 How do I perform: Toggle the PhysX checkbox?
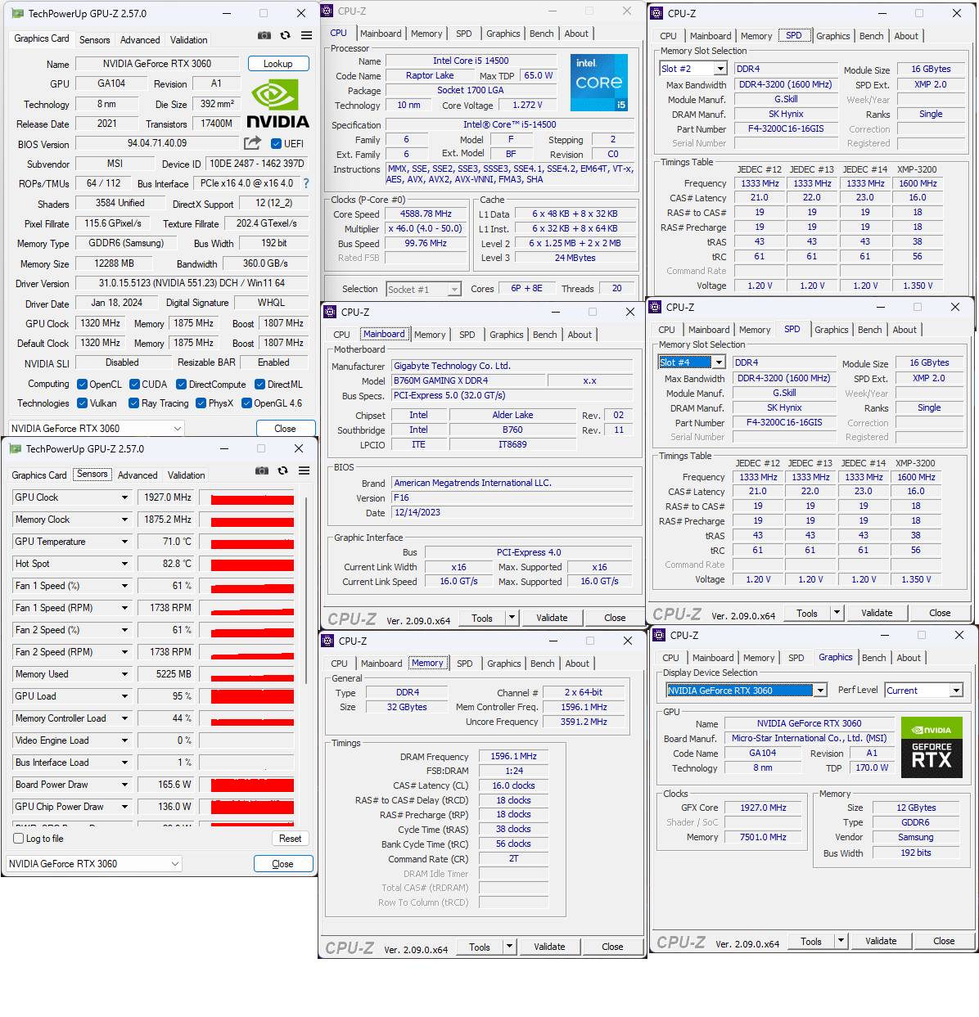[x=201, y=403]
